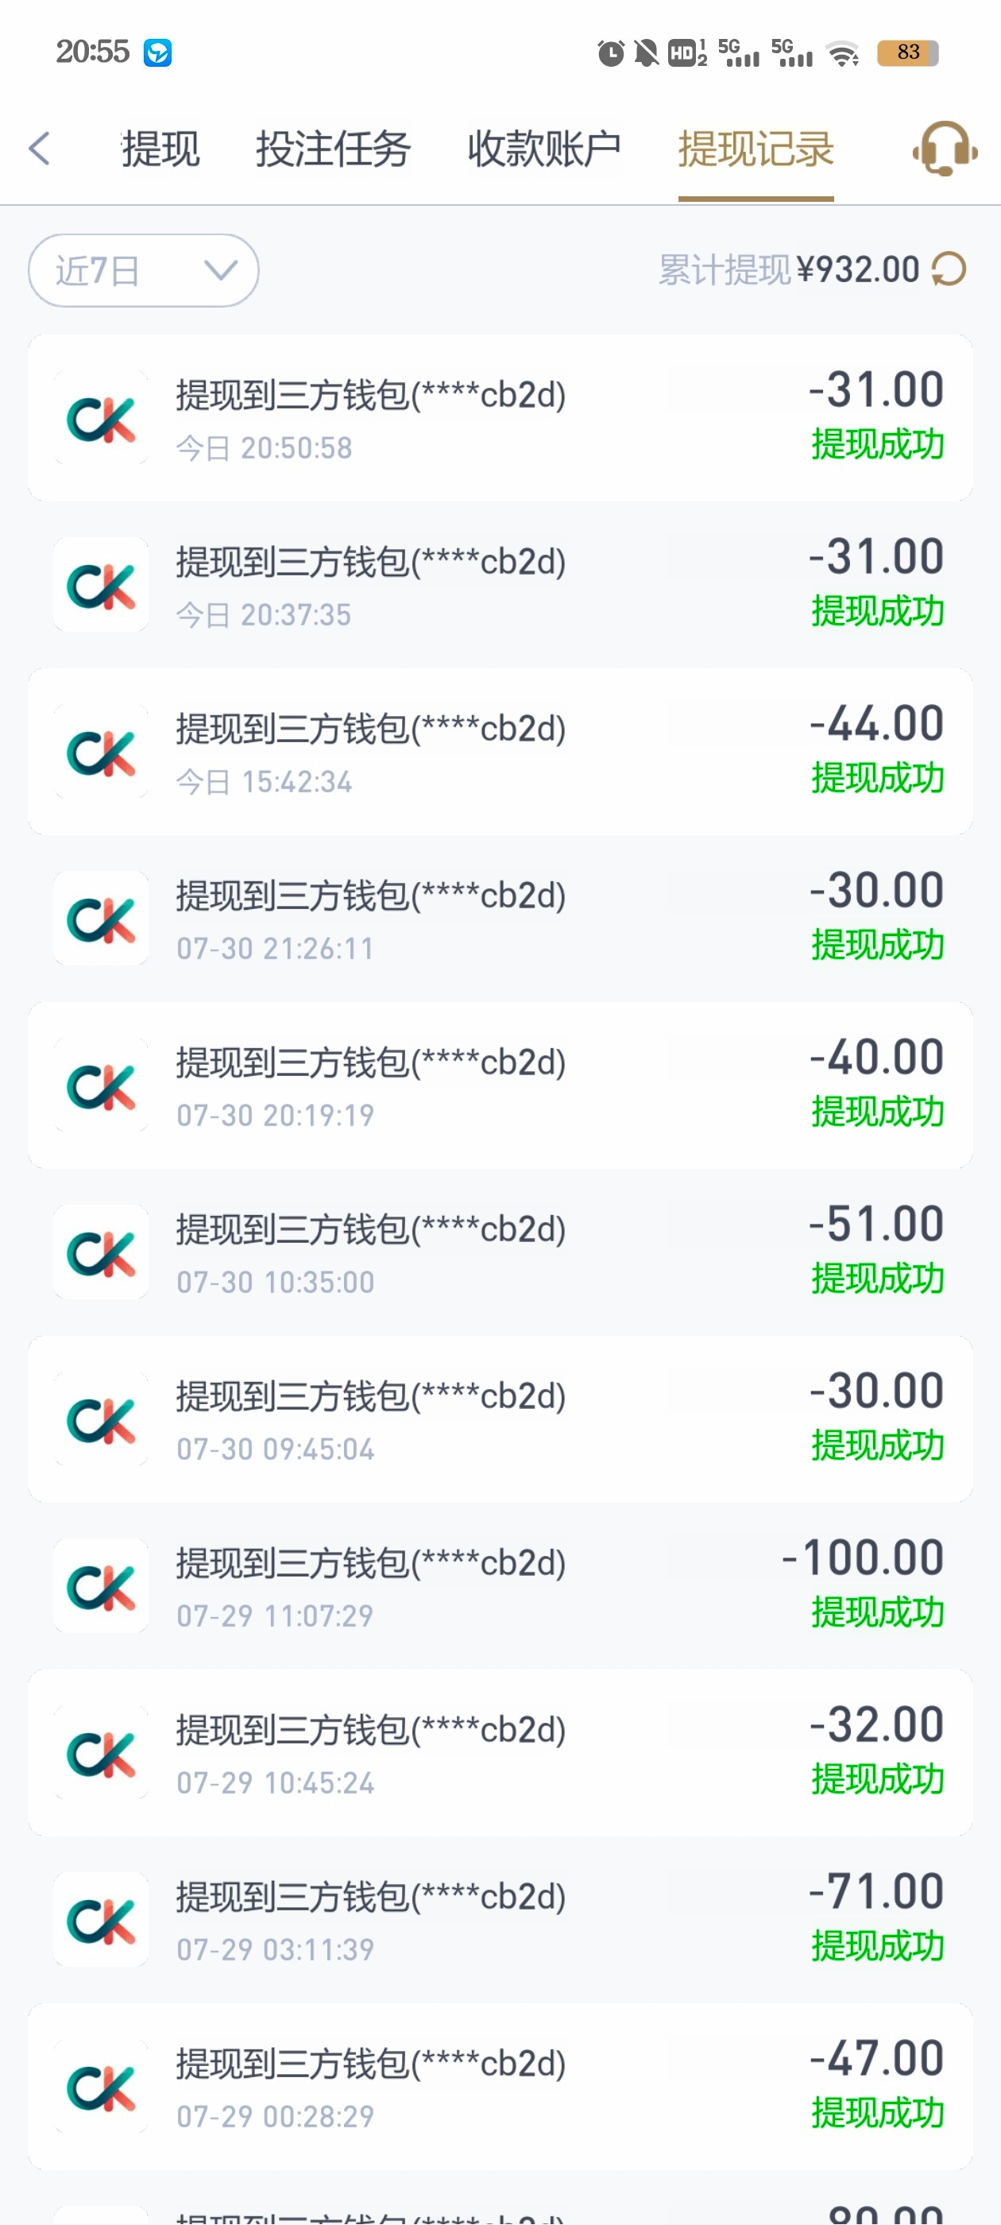The height and width of the screenshot is (2225, 1001).
Task: Open the 07-29 03:11:39 withdrawal record
Action: [500, 1920]
